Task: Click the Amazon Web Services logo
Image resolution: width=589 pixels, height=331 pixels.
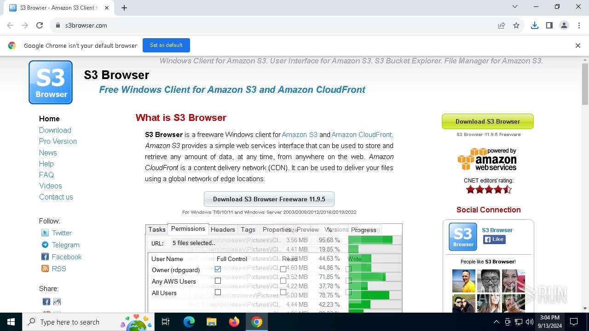Action: [487, 160]
